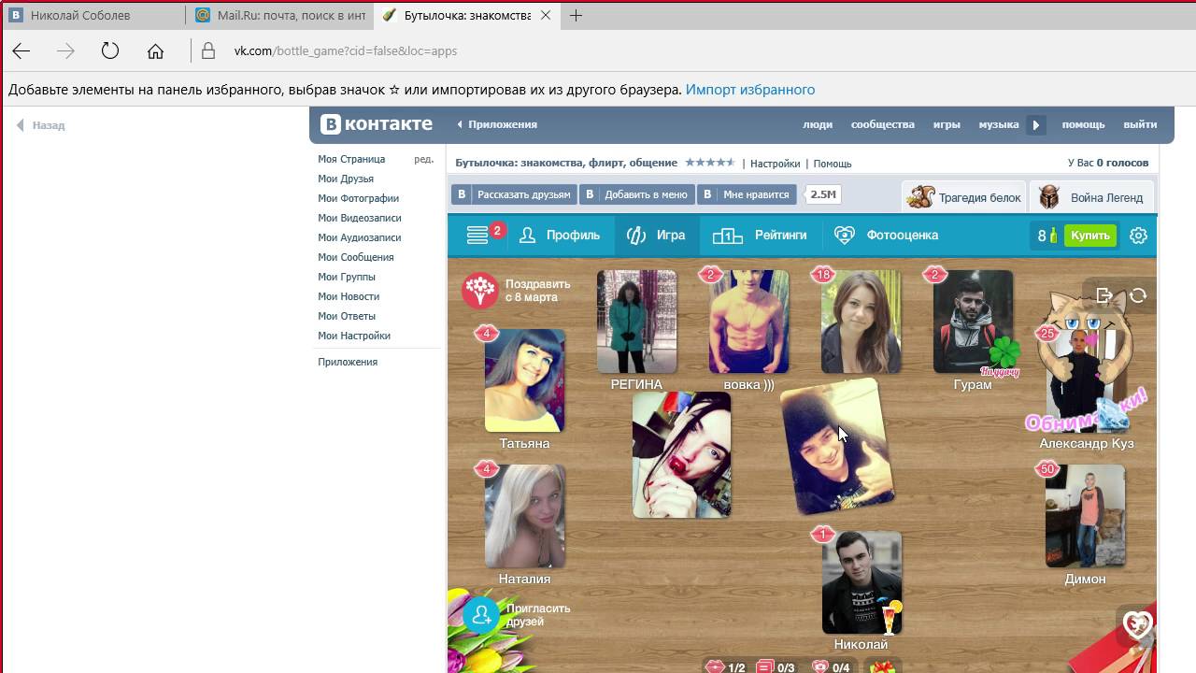
Task: Open Мои Ответы in sidebar
Action: (347, 316)
